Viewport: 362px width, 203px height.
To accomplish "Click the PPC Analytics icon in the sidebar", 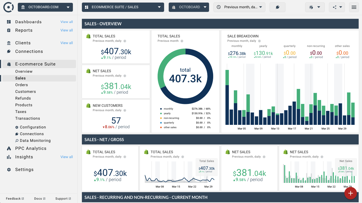I will [x=9, y=148].
